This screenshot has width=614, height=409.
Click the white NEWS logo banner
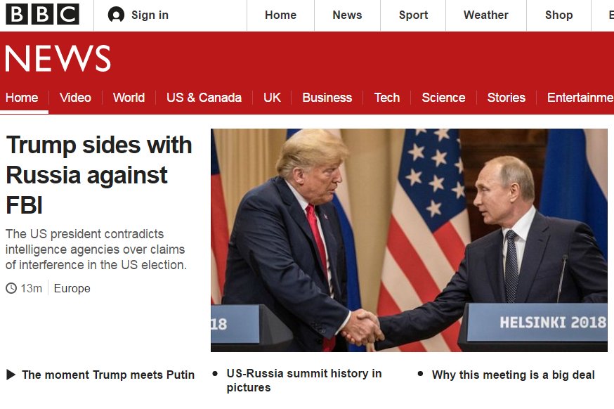pos(58,58)
